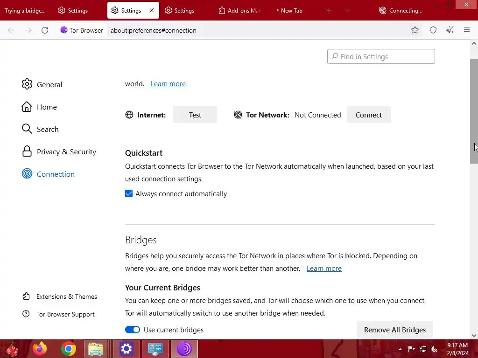478x358 pixels.
Task: Open a new tab with plus icon
Action: point(329,11)
